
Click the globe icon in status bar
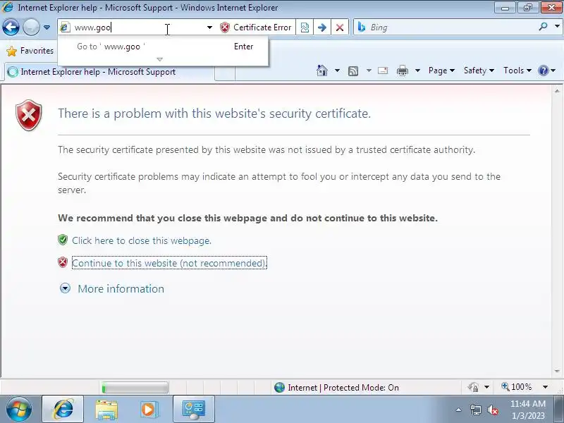(x=279, y=387)
